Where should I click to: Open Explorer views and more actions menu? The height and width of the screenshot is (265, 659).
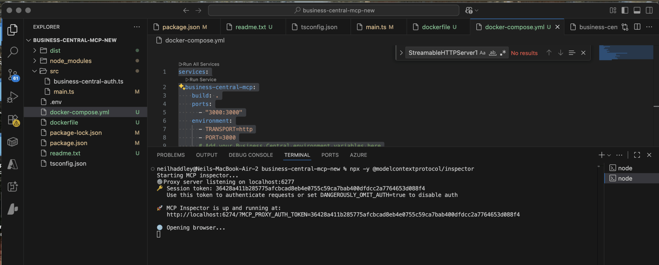click(x=137, y=27)
